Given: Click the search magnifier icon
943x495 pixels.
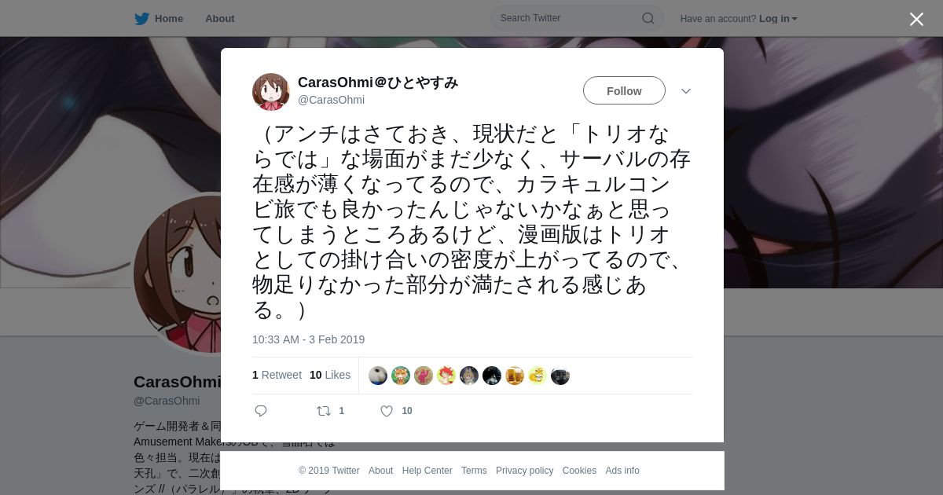Looking at the screenshot, I should (x=648, y=18).
